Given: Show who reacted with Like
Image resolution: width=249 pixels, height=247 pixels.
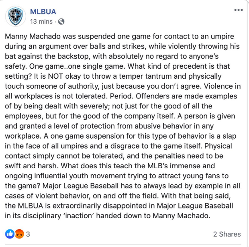Looking at the screenshot, I should pos(10,234).
